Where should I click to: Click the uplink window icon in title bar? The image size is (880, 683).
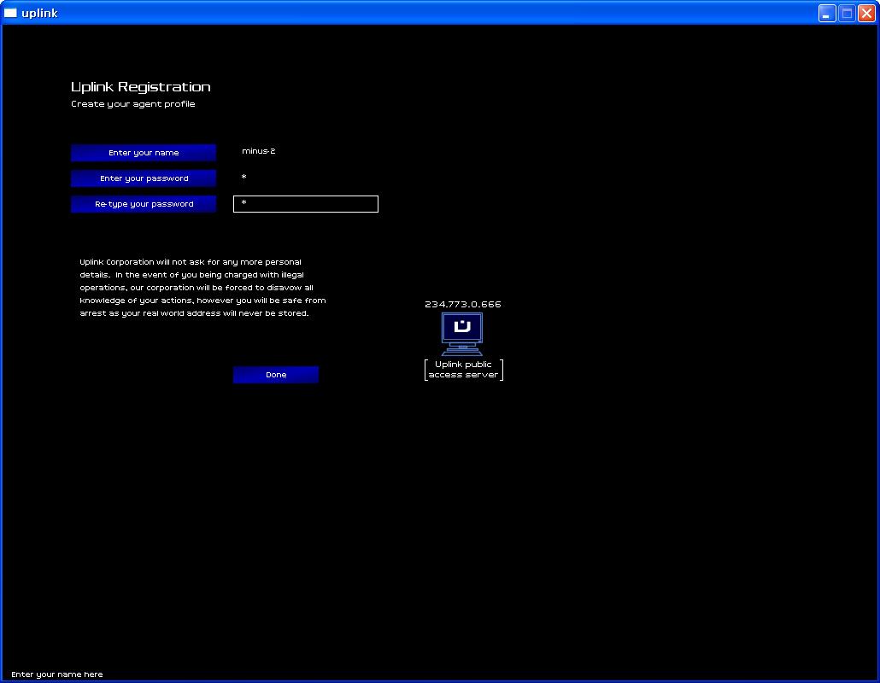coord(10,13)
